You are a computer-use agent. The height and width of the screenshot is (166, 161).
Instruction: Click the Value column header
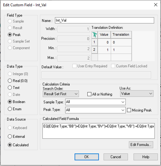pyautogui.click(x=104, y=35)
